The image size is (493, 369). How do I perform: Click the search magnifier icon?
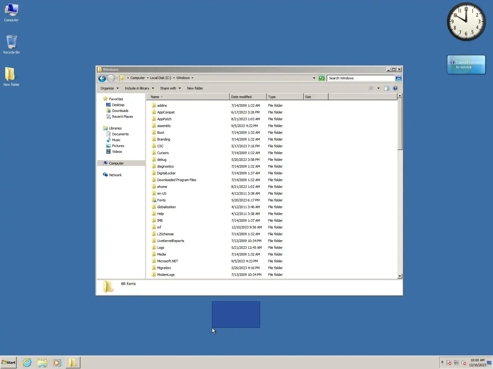point(398,78)
